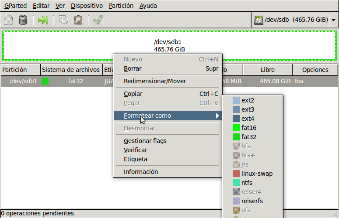This screenshot has height=218, width=339.
Task: Open the GParted menu
Action: coord(16,6)
